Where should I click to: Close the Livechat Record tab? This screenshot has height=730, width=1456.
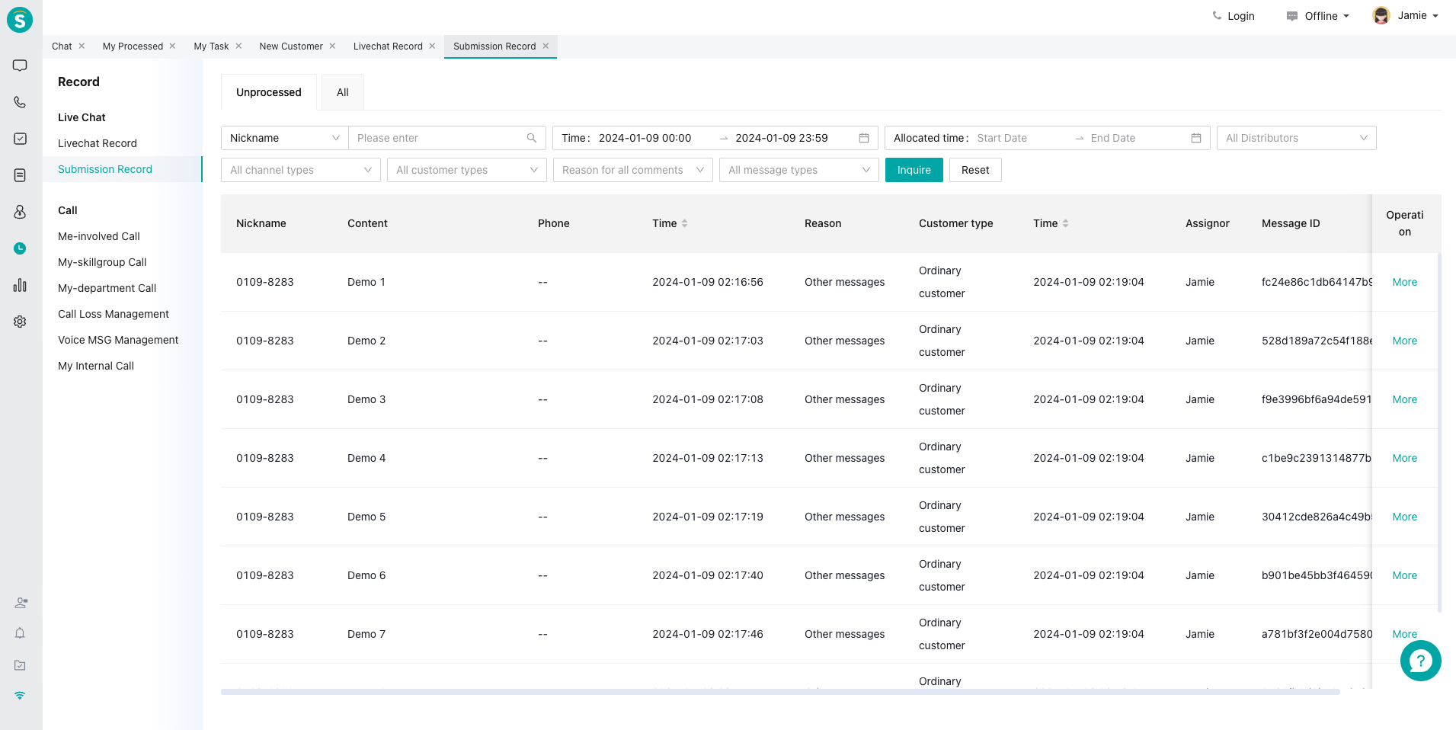432,46
